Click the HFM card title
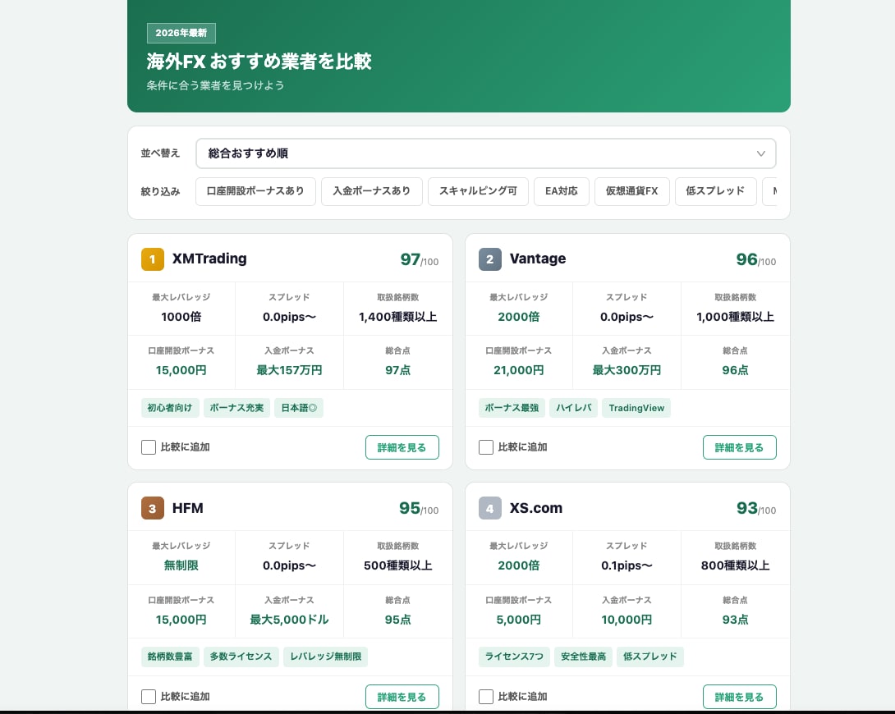The height and width of the screenshot is (714, 895). (x=188, y=507)
